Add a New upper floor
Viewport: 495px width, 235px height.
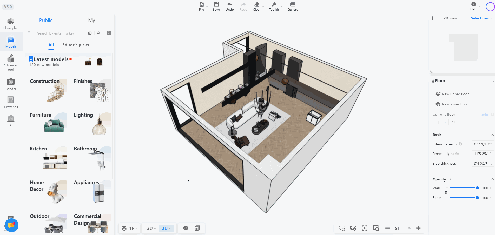(x=452, y=94)
